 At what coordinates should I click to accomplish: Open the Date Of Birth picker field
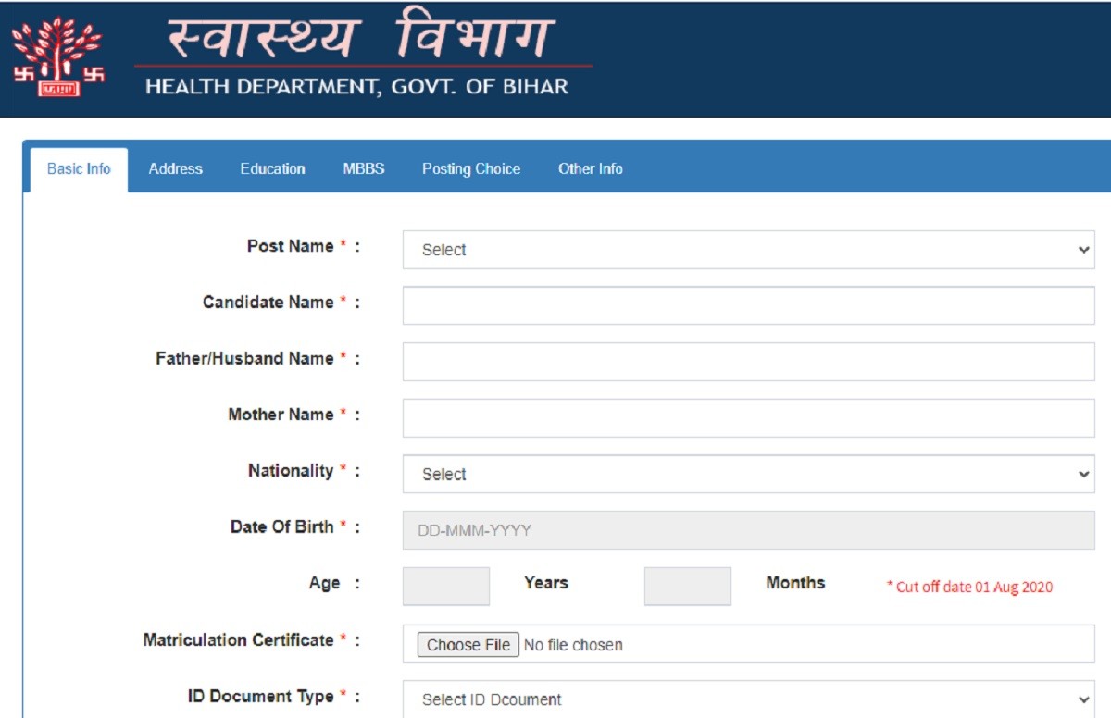pyautogui.click(x=747, y=530)
